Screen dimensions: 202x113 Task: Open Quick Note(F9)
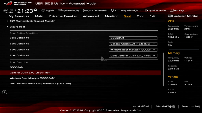(155, 10)
